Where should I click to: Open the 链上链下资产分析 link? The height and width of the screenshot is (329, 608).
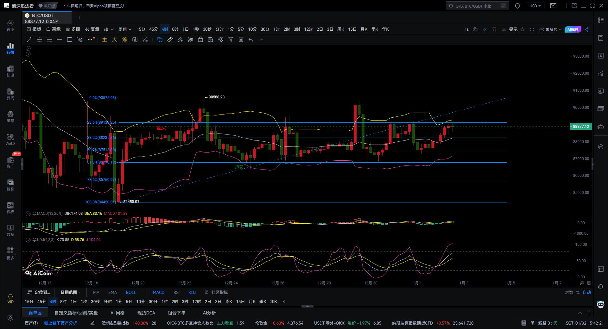click(60, 323)
